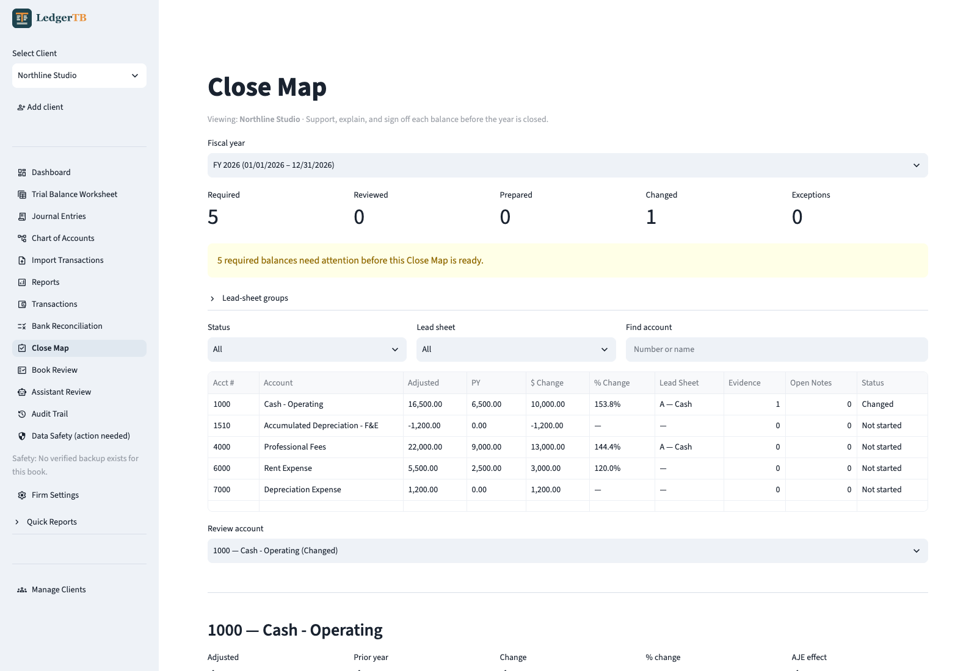977x671 pixels.
Task: Open the Review account dropdown
Action: coord(568,551)
